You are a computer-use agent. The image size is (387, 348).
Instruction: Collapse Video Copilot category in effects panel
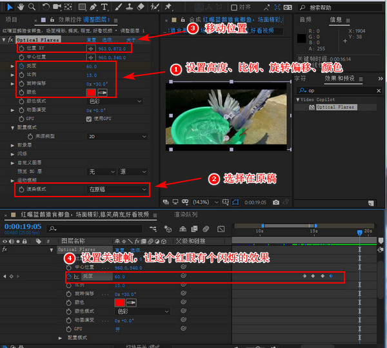click(x=298, y=100)
